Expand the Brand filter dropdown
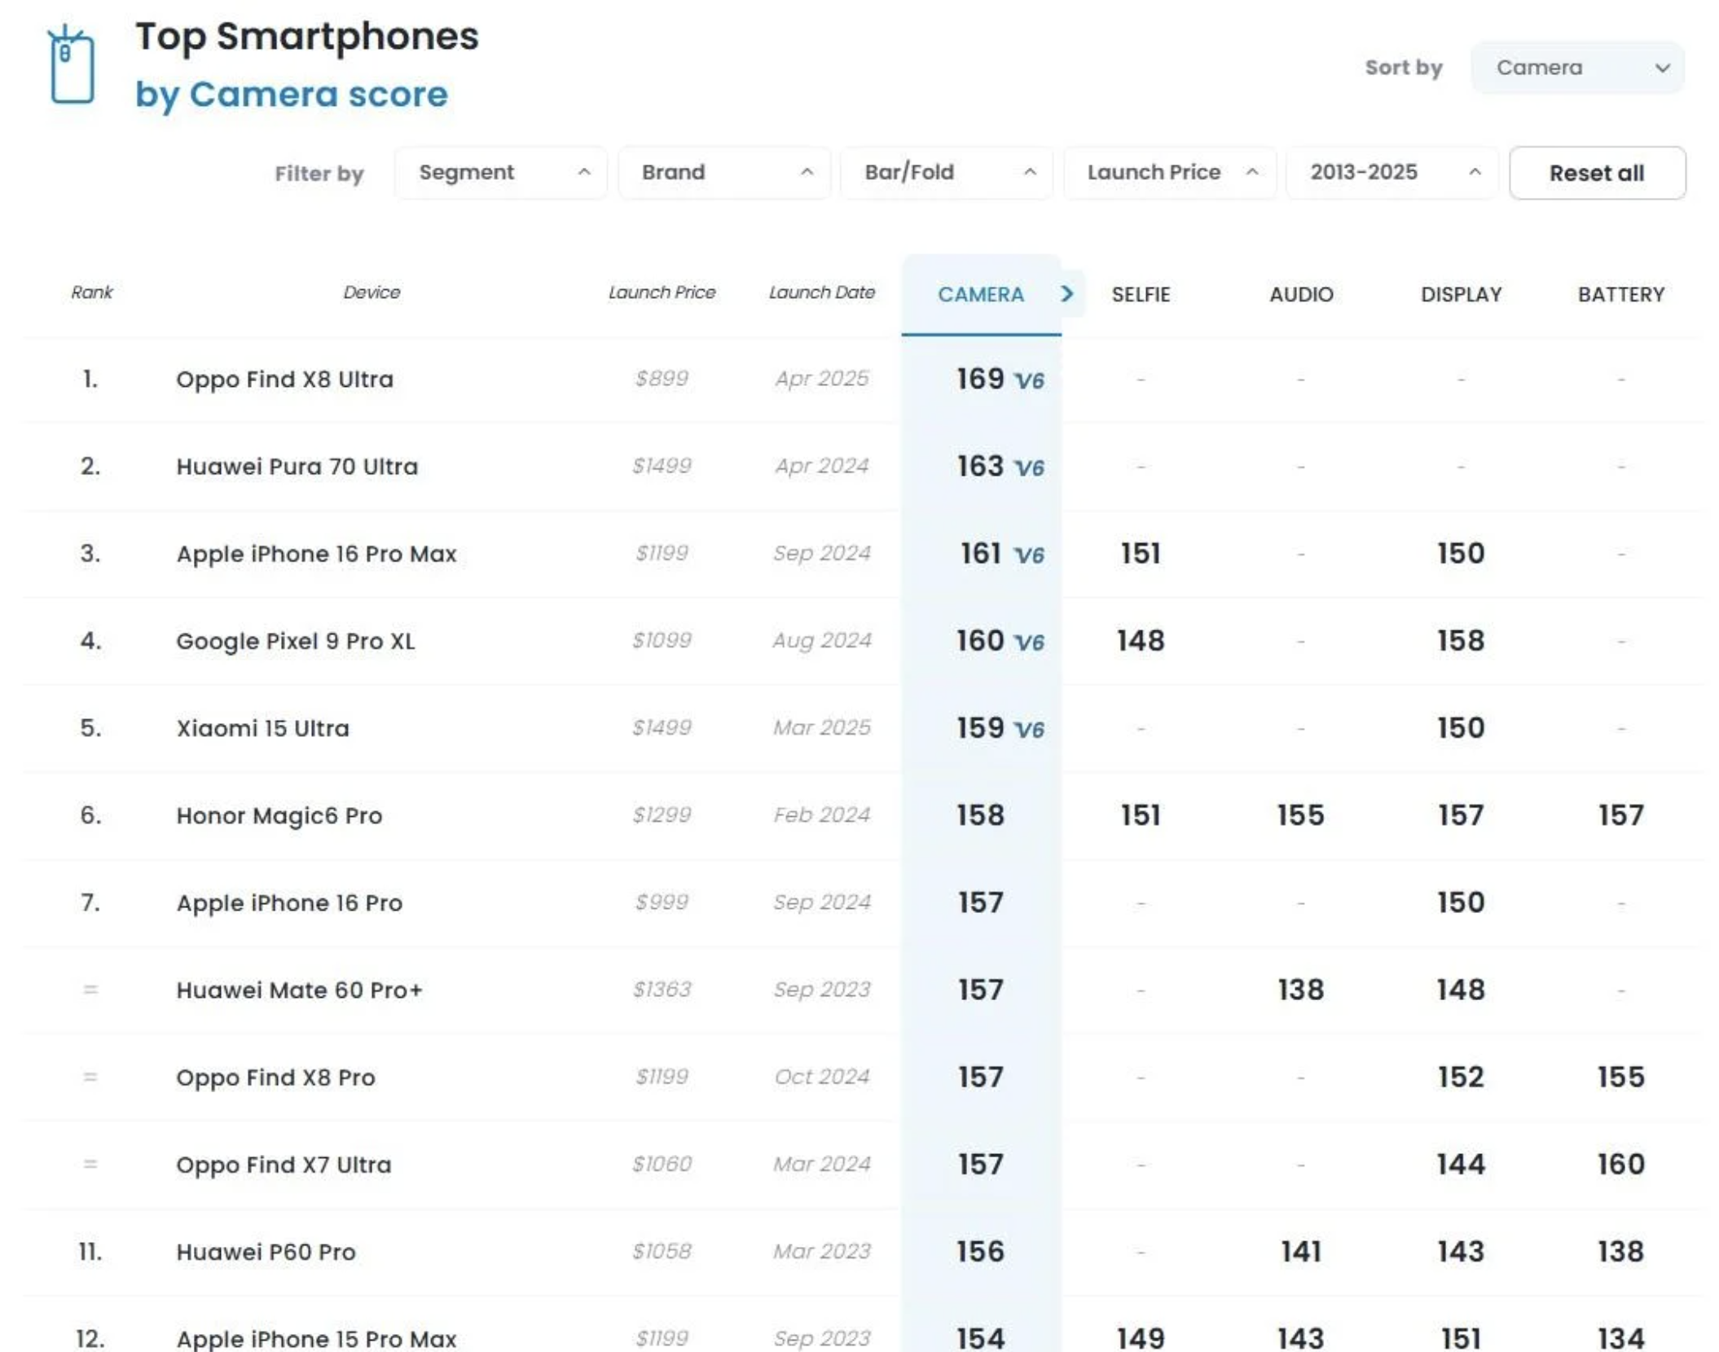This screenshot has width=1719, height=1352. pos(724,173)
